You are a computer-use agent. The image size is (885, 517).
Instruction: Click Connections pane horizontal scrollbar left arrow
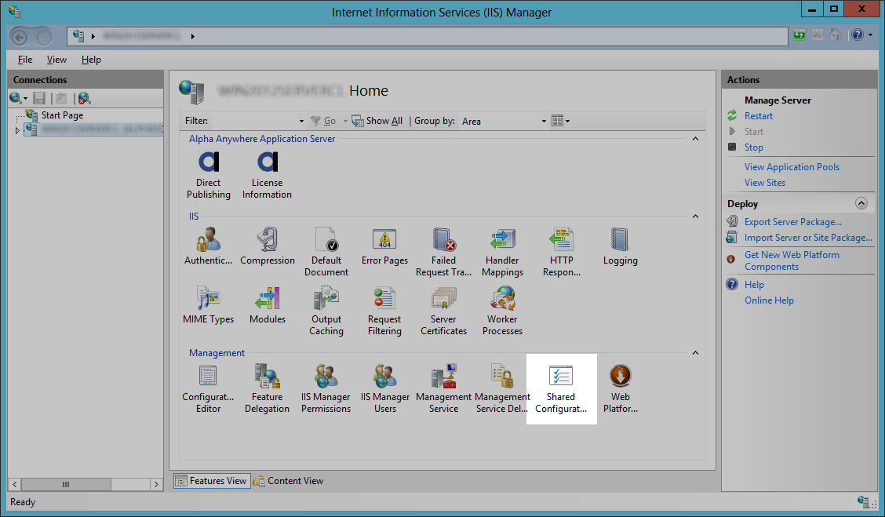pyautogui.click(x=15, y=484)
